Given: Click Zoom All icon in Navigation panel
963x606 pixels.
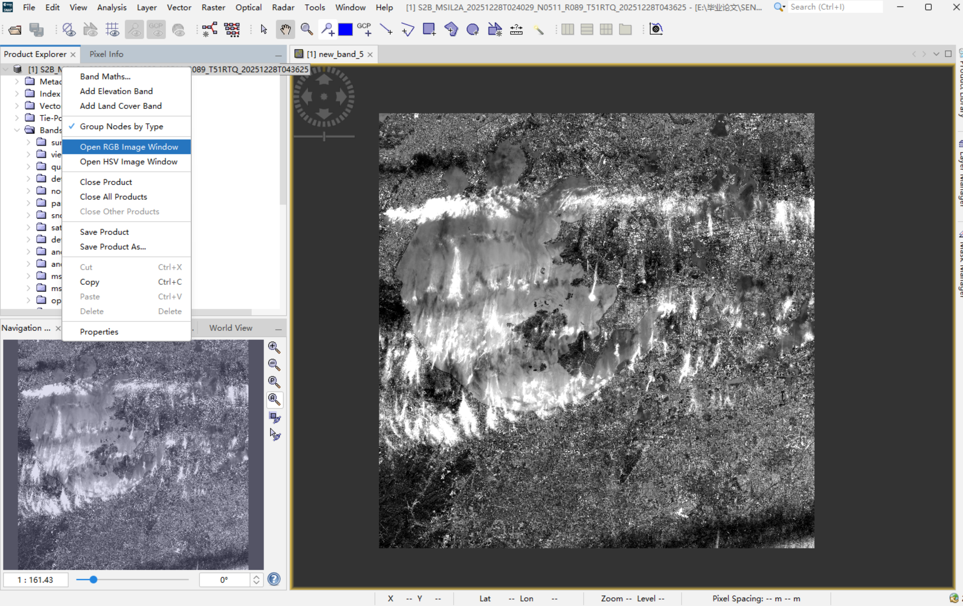Looking at the screenshot, I should [274, 399].
